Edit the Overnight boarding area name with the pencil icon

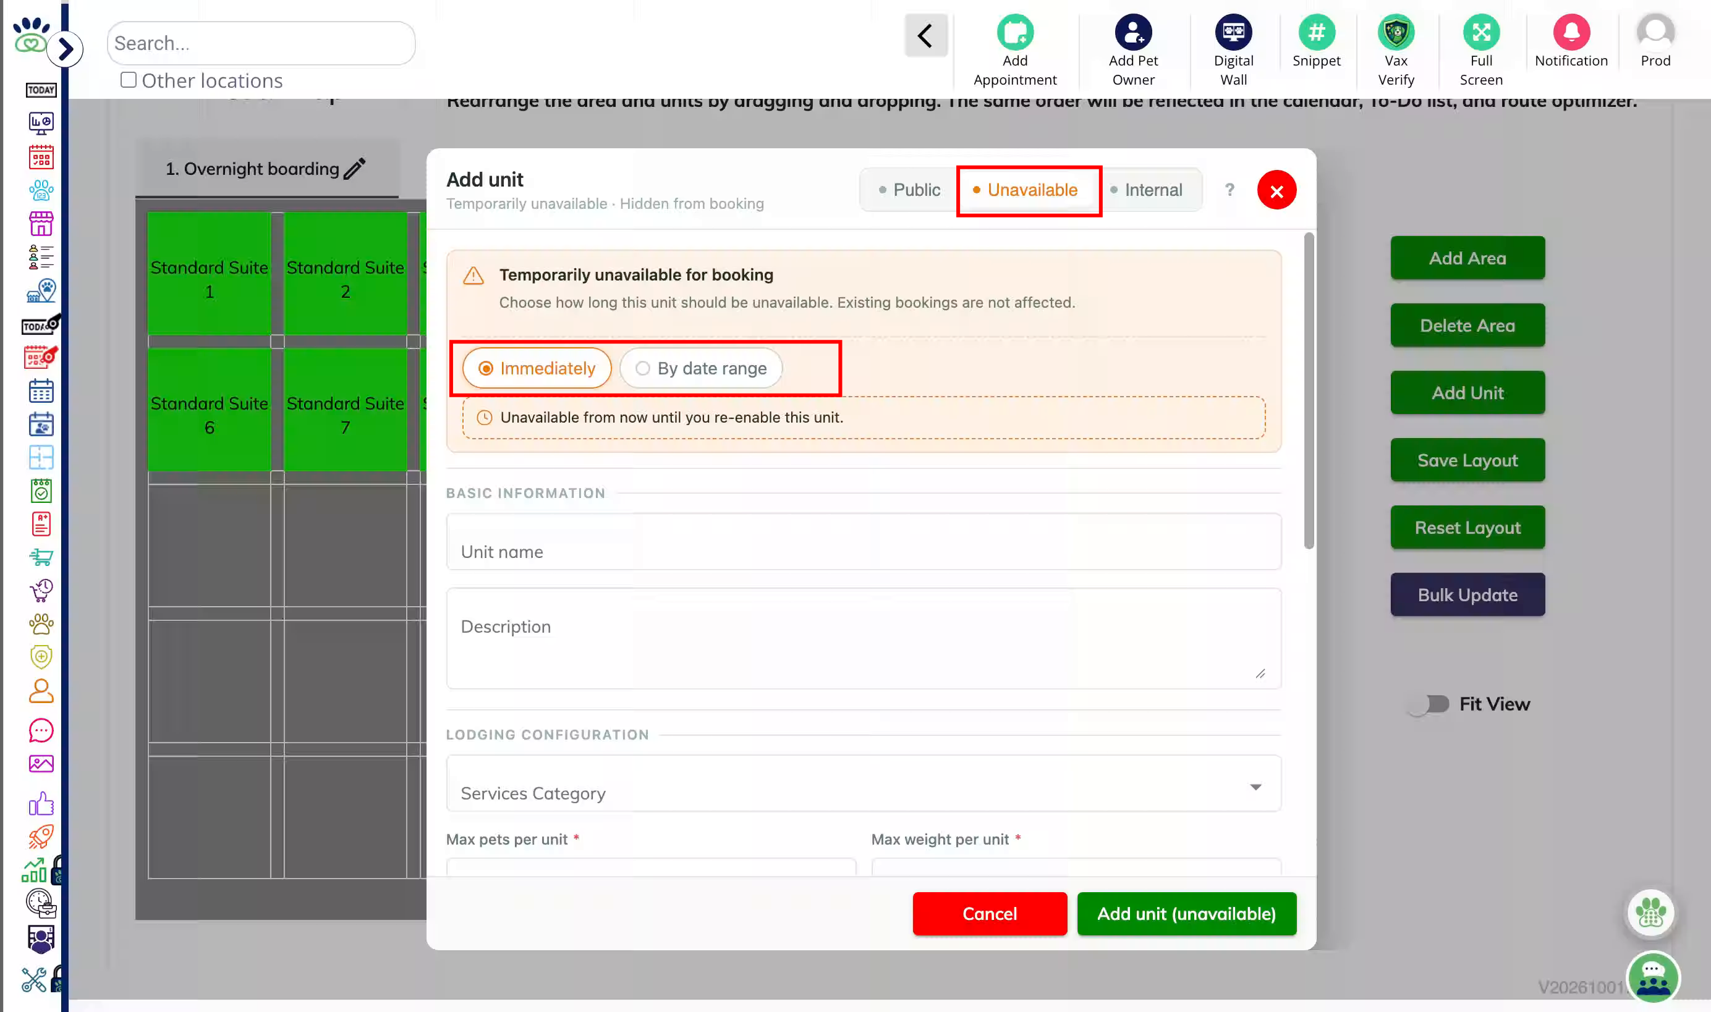click(x=354, y=169)
